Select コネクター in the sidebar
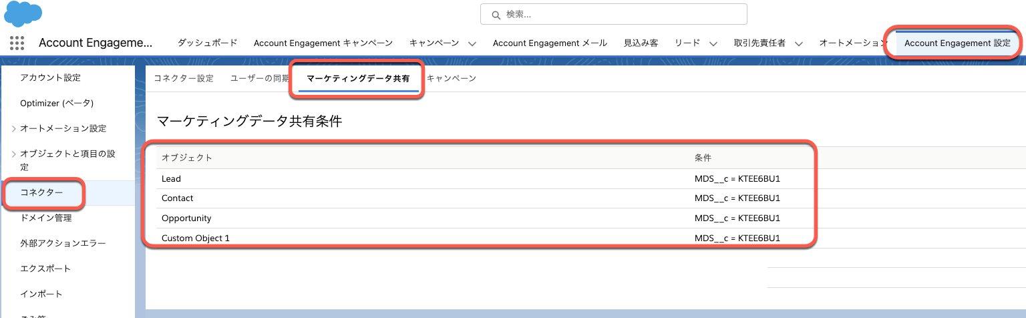1026x318 pixels. (41, 192)
